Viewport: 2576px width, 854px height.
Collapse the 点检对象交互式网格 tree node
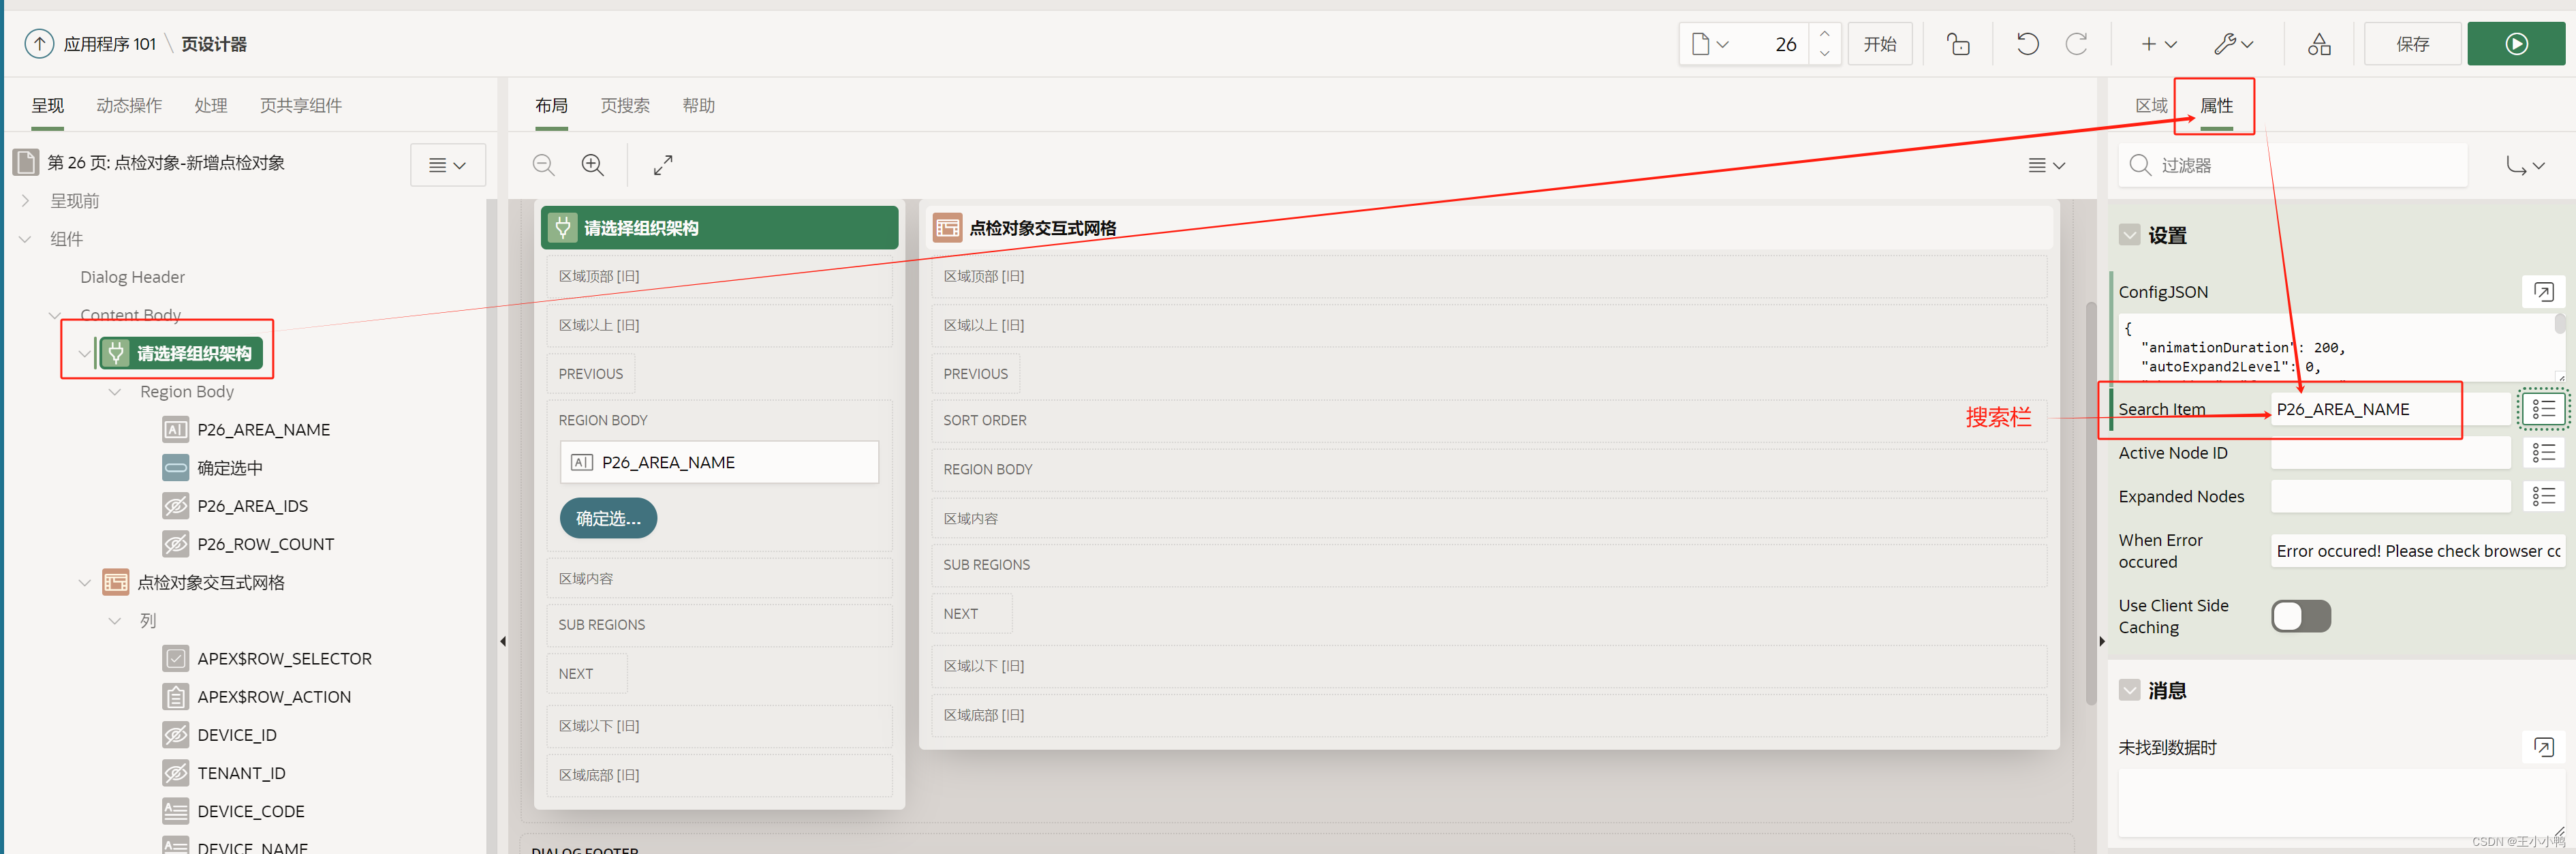[85, 582]
